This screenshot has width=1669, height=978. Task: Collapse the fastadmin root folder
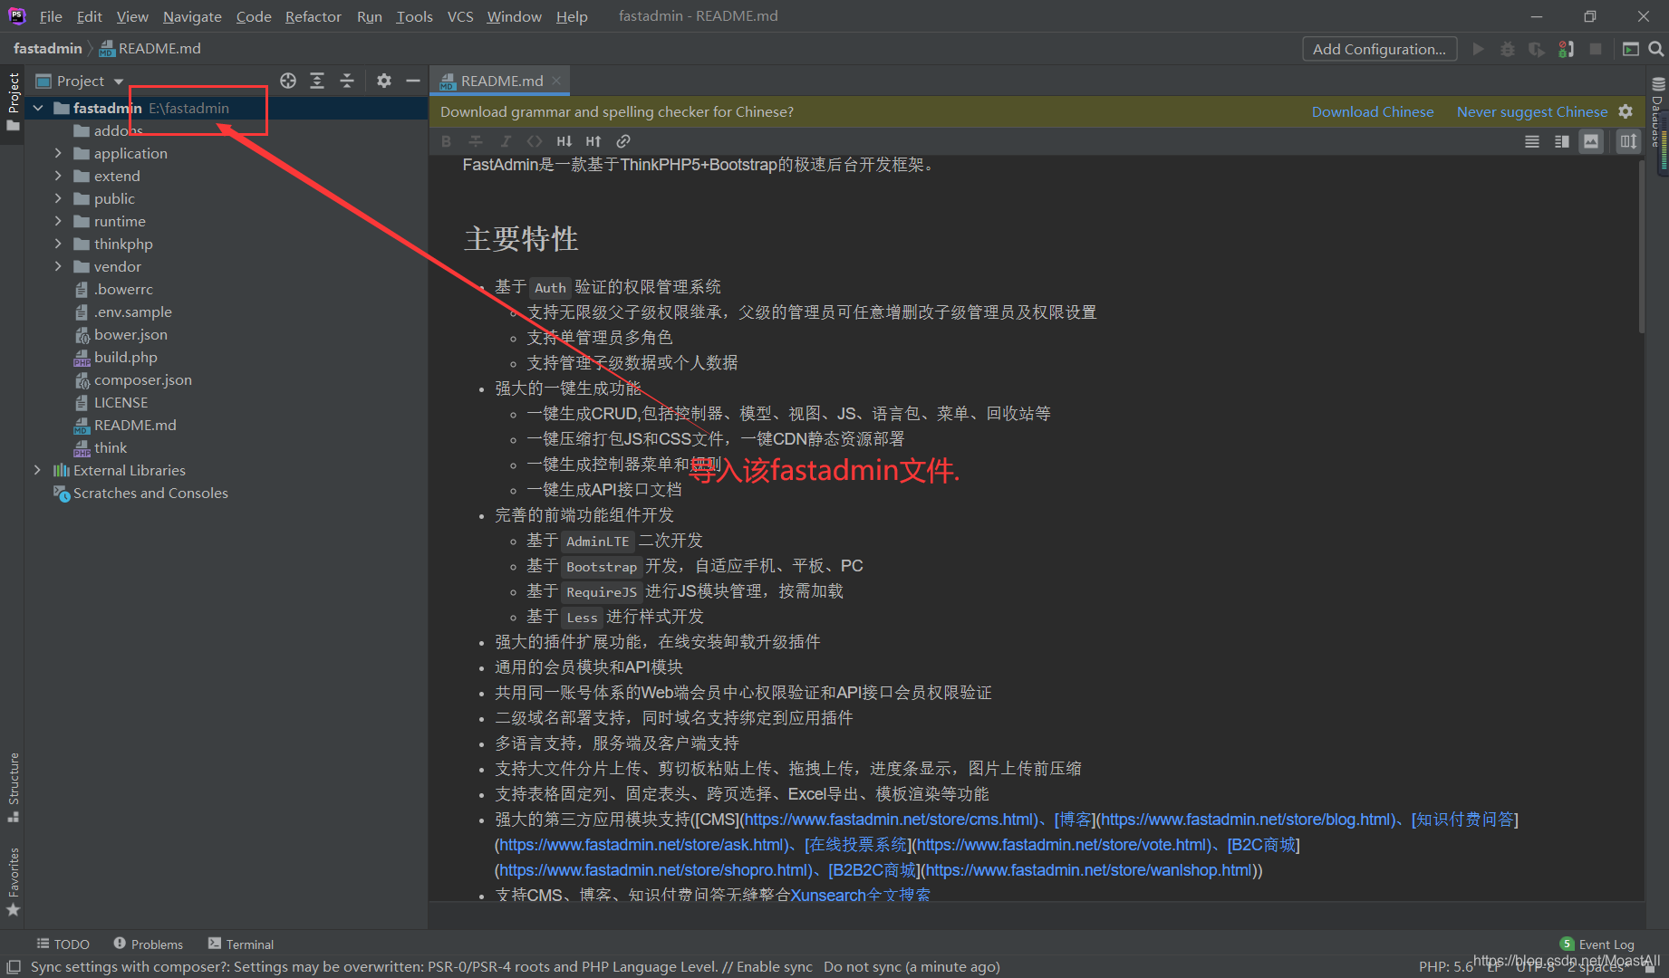[38, 108]
